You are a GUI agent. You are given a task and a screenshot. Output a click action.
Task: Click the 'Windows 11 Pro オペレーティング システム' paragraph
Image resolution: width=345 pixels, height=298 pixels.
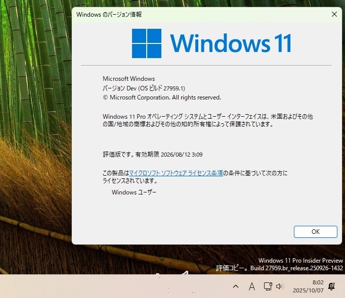pos(208,120)
